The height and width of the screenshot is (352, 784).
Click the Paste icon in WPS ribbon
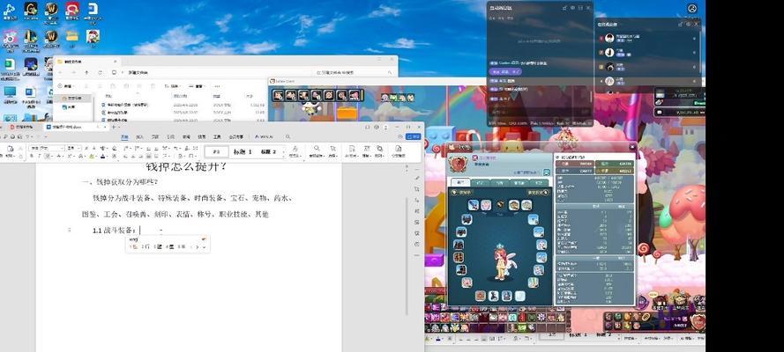(x=10, y=149)
